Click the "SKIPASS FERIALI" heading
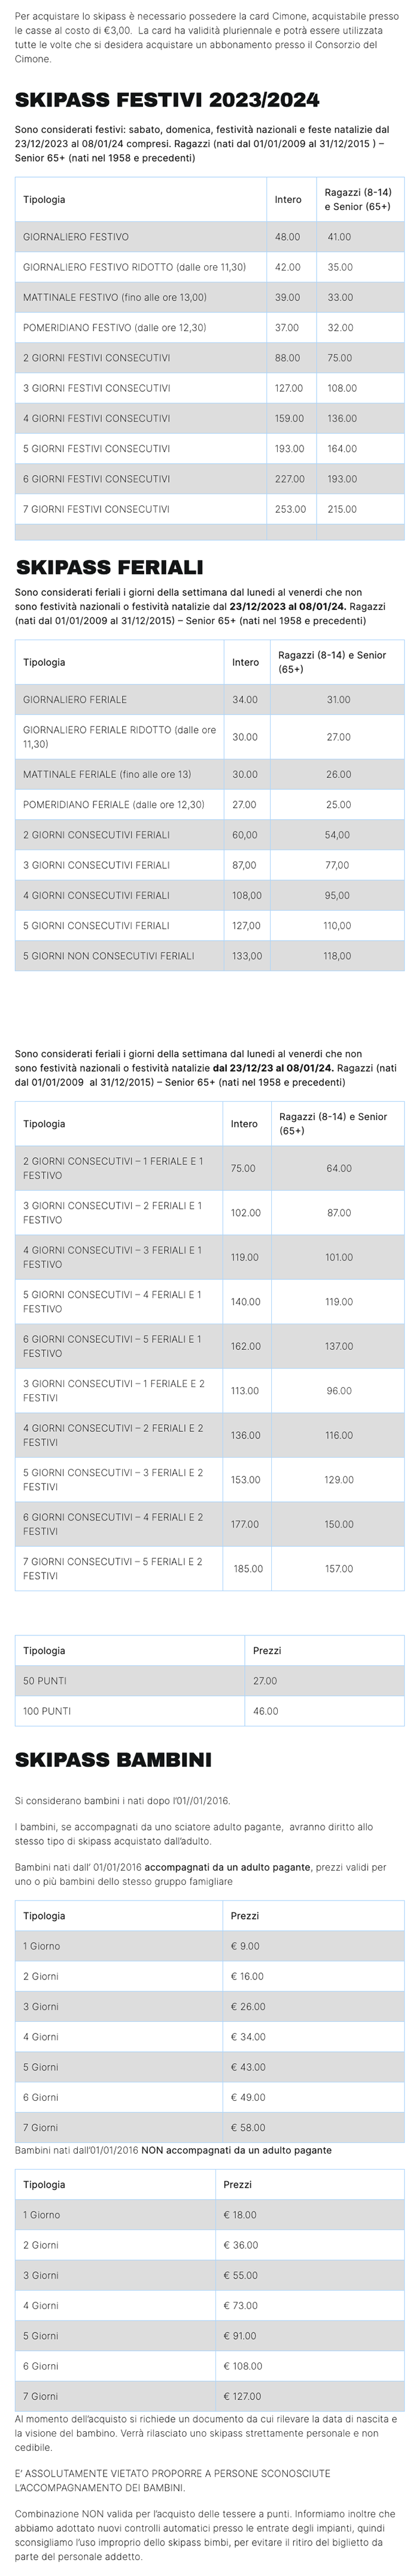The height and width of the screenshot is (2576, 419). tap(109, 568)
